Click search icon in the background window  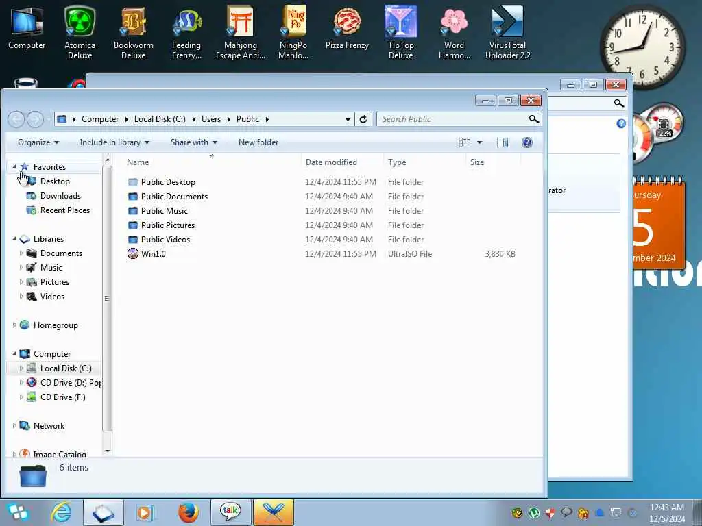619,103
